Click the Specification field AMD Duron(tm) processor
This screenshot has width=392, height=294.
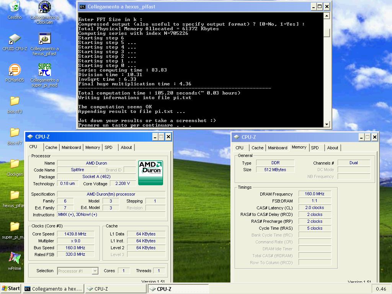[111, 194]
